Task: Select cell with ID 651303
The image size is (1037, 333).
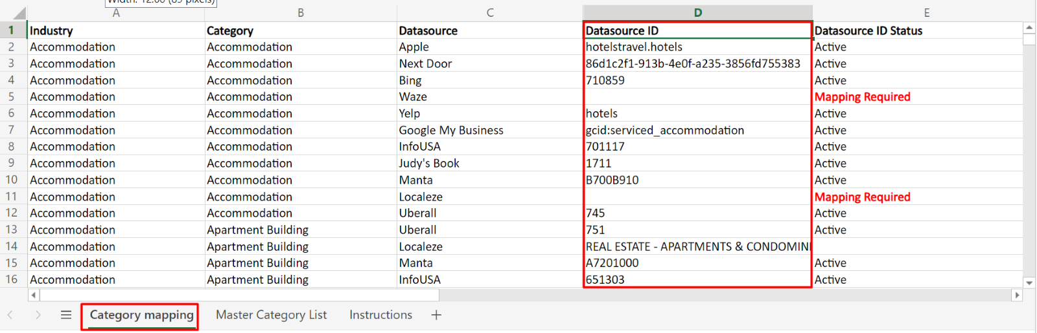Action: click(x=698, y=279)
